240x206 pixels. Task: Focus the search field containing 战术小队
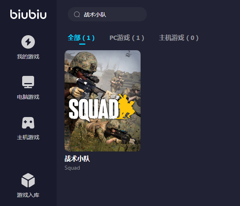(107, 14)
